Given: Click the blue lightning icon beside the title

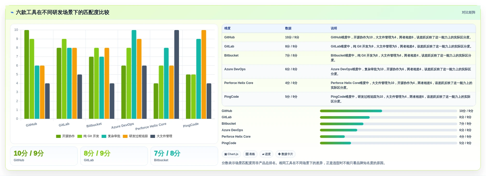Looking at the screenshot, I should [x=12, y=12].
